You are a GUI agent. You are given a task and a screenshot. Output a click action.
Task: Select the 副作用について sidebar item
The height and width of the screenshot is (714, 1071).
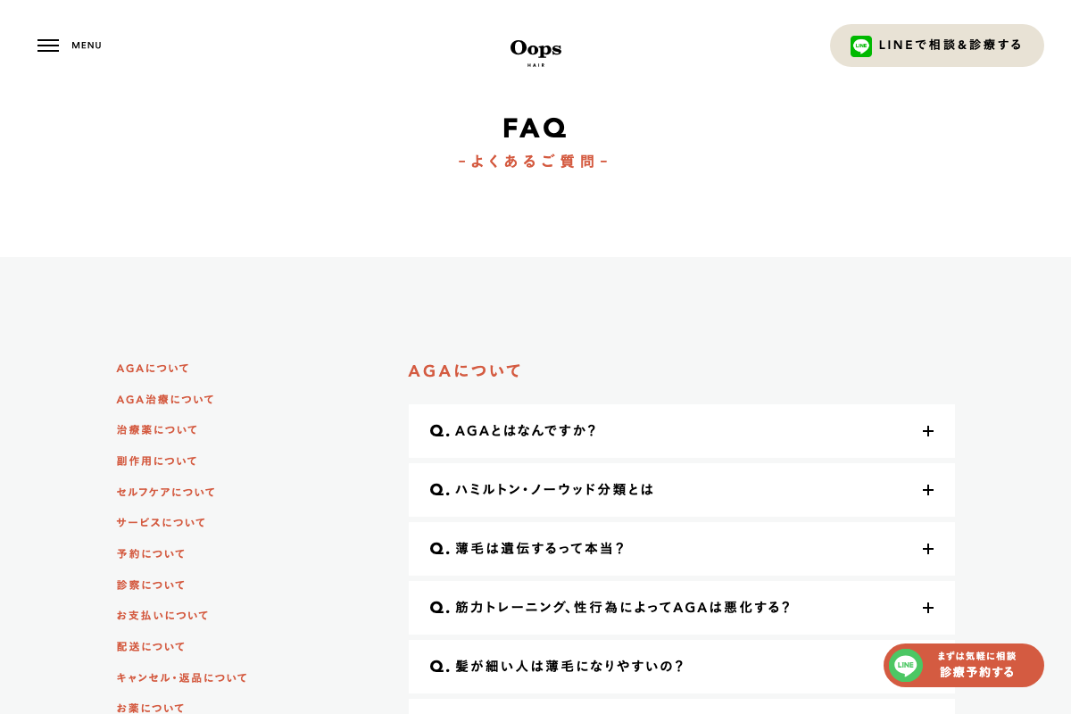pos(156,461)
